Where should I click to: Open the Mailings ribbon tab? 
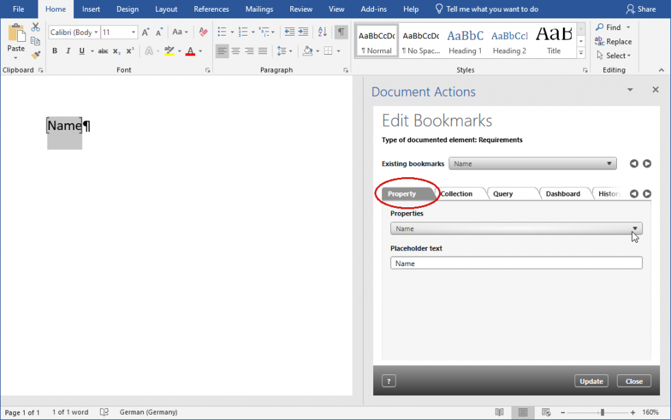[259, 9]
